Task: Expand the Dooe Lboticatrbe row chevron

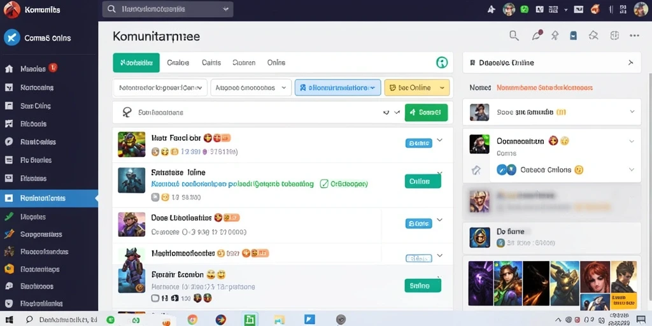Action: (439, 220)
